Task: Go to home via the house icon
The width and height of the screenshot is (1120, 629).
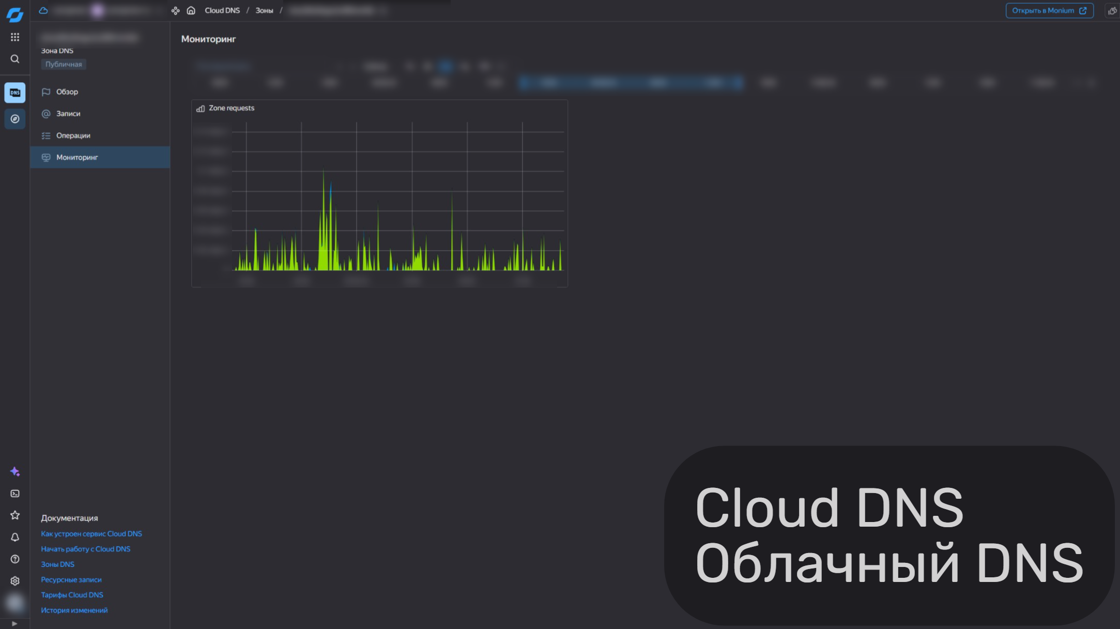Action: click(x=191, y=10)
